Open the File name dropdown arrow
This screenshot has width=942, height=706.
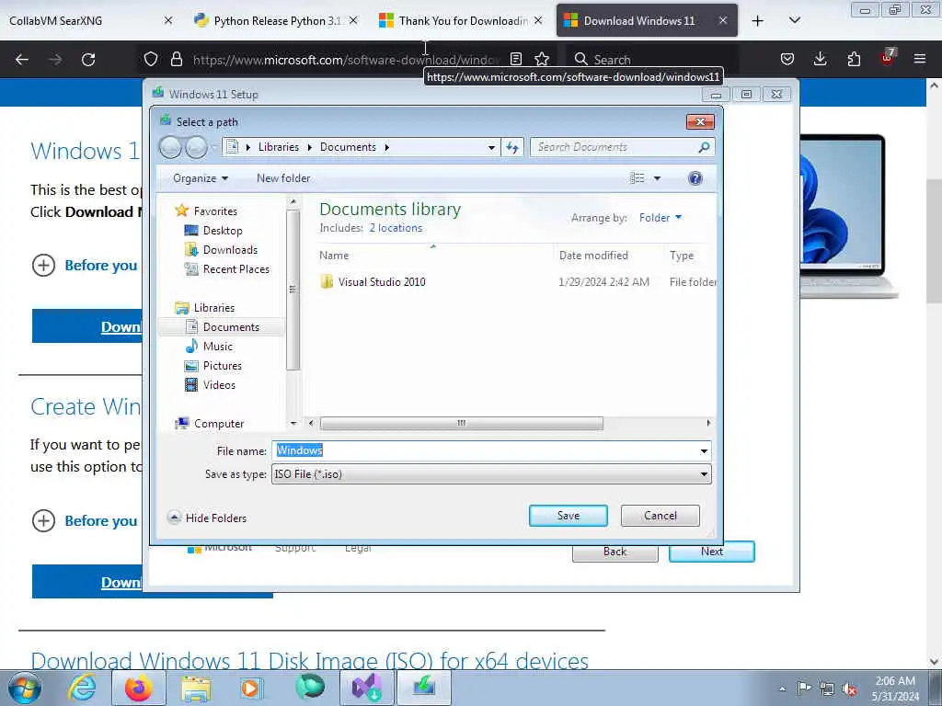(704, 450)
